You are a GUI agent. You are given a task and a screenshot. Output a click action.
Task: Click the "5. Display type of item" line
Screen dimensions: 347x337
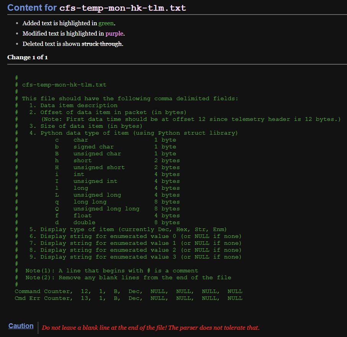point(128,230)
